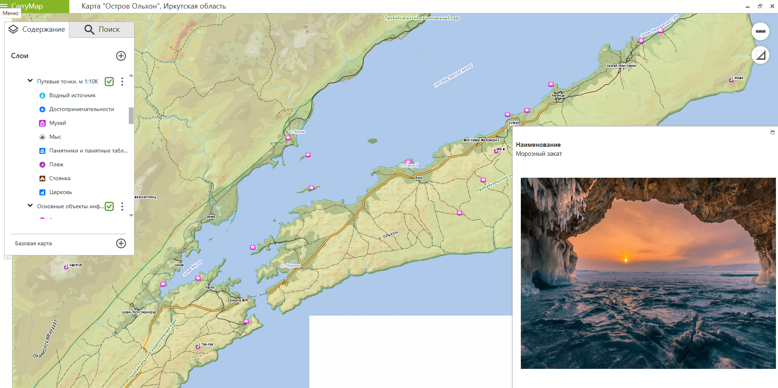Click the Путевые точки layer name

[68, 81]
